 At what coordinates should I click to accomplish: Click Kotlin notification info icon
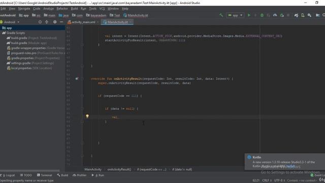coord(249,157)
